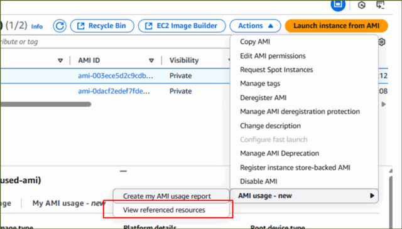Screen dimensions: 402x229
Task: Click the horizontal table scrollbar thumb
Action: coord(46,104)
